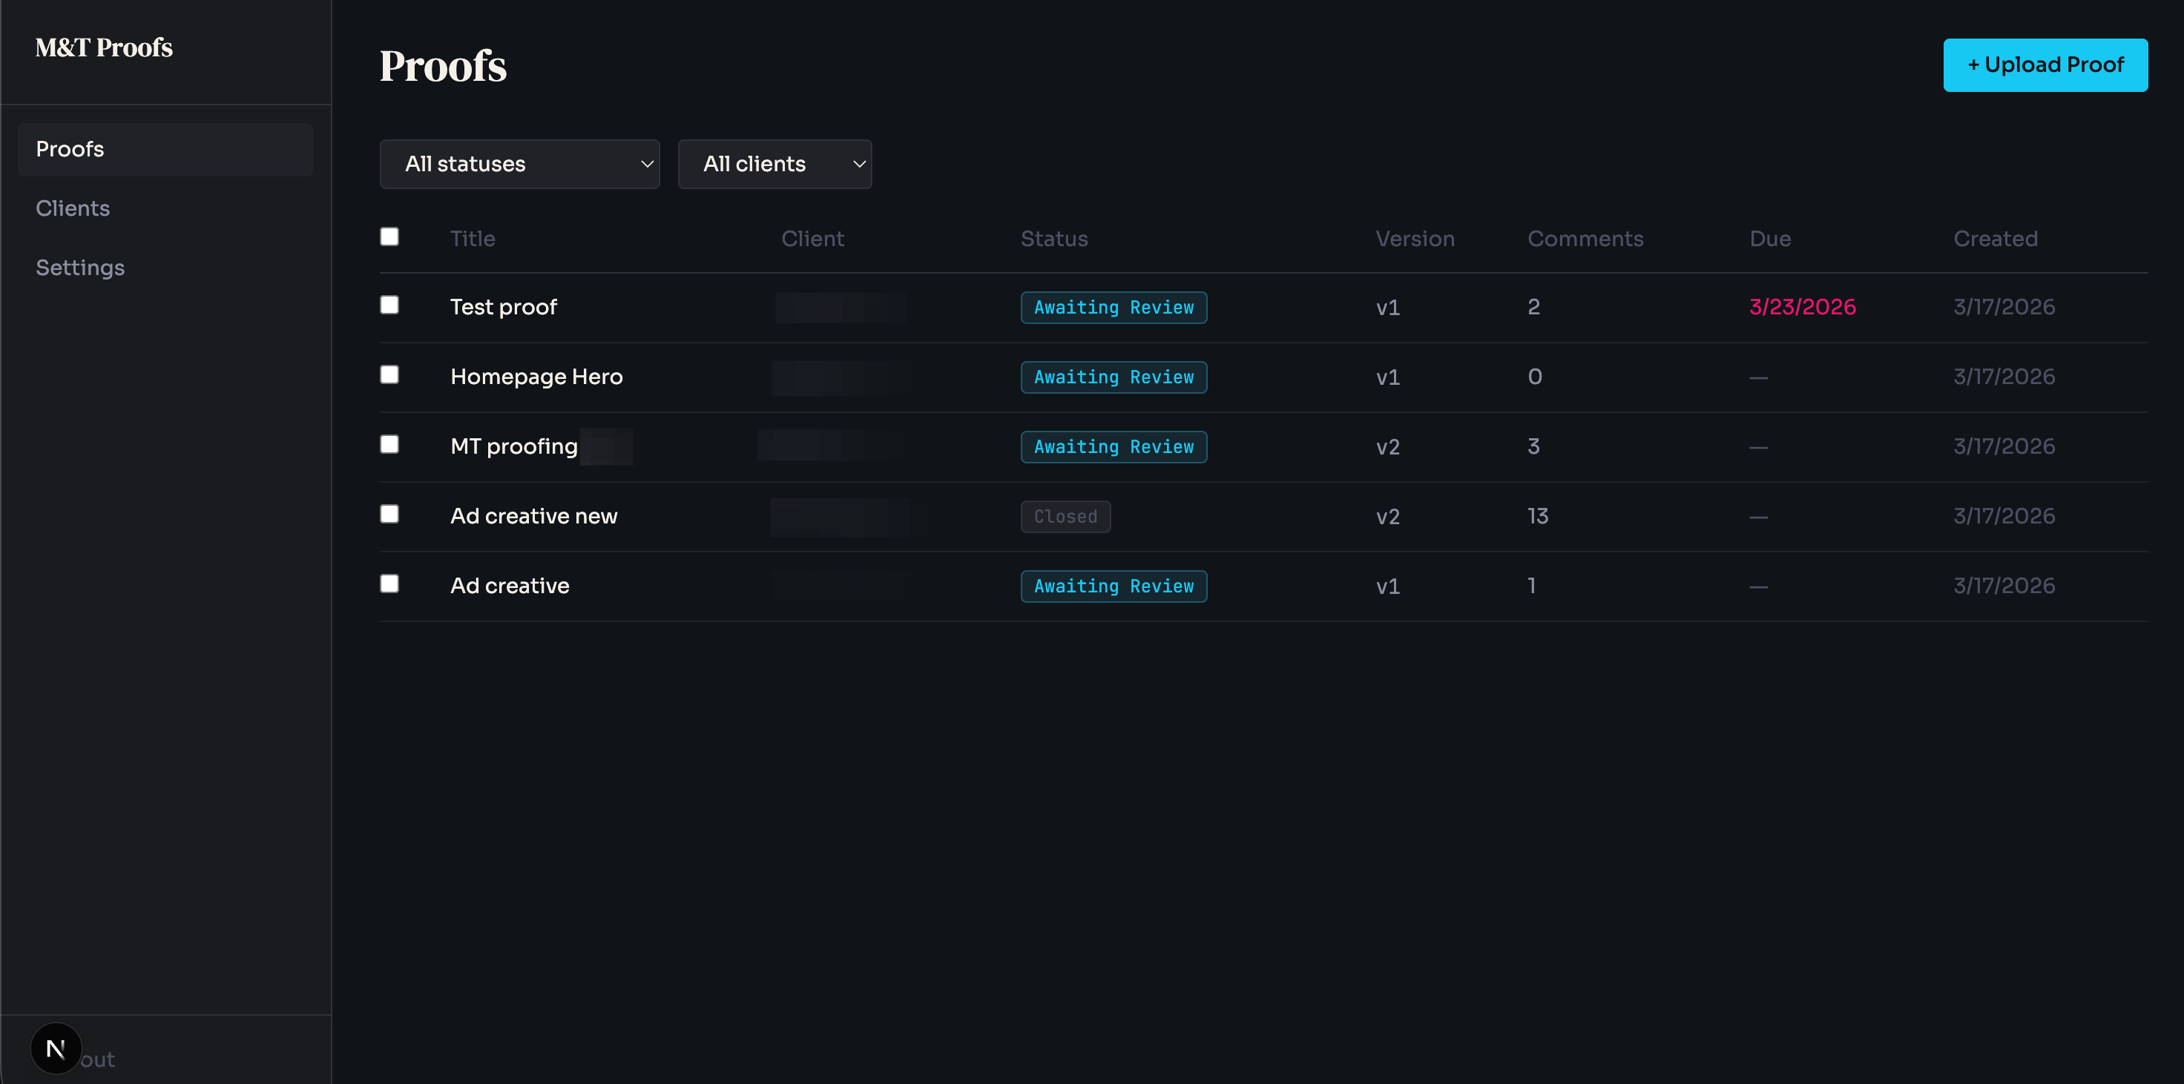Click the Closed status badge
The width and height of the screenshot is (2184, 1084).
point(1066,516)
